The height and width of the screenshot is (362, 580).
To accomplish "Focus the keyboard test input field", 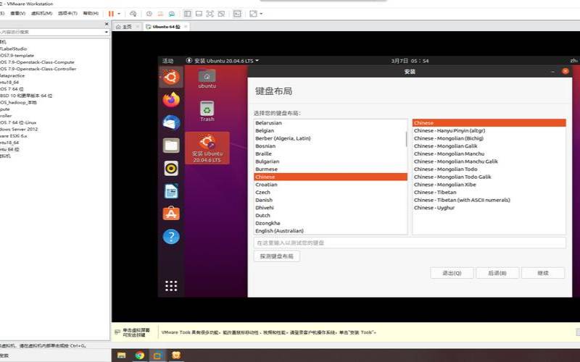I will click(x=410, y=243).
